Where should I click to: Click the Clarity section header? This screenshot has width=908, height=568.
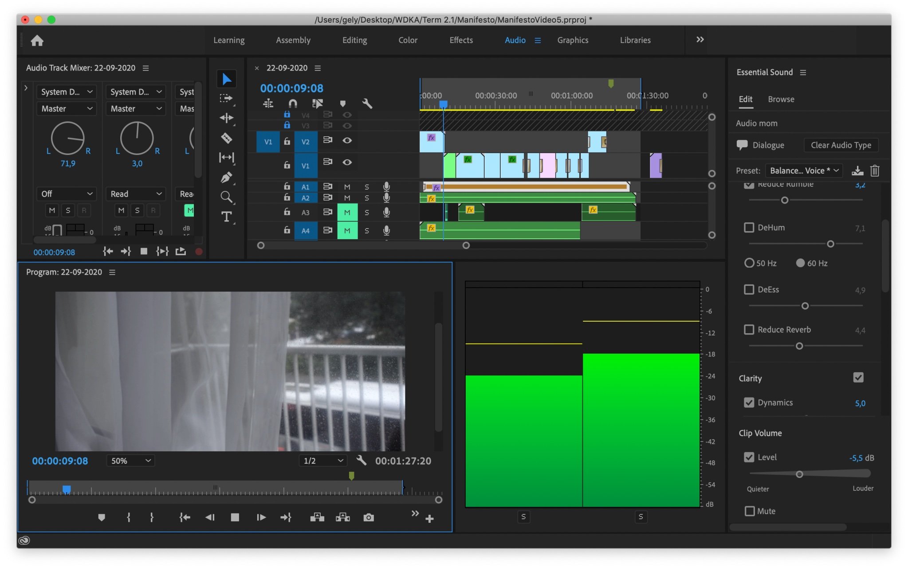(750, 379)
